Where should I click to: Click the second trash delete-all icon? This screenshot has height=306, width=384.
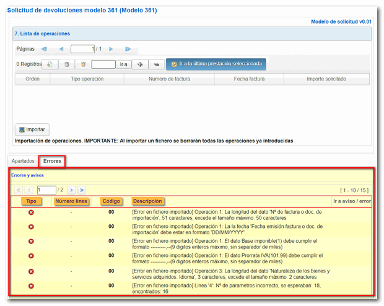[83, 64]
